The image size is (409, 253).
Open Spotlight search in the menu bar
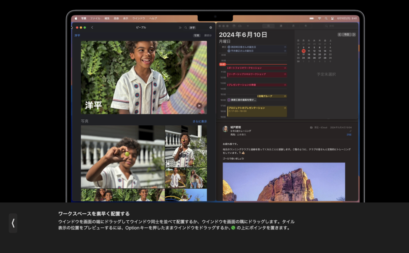(326, 18)
